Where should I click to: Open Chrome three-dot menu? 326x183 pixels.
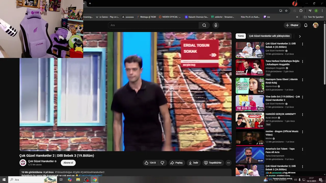pos(322,11)
